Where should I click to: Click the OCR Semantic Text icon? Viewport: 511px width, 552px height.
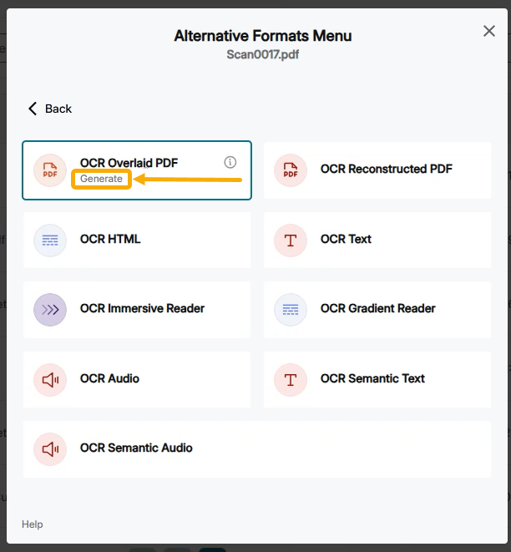291,379
